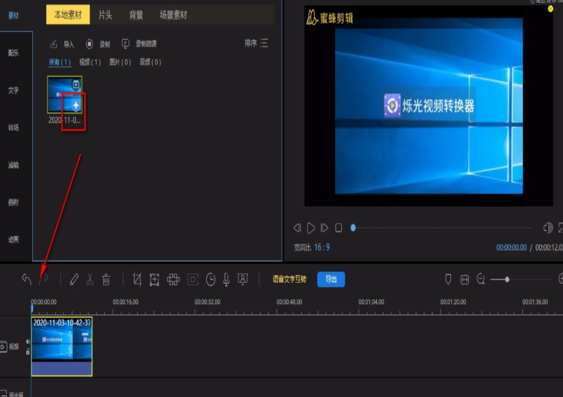The width and height of the screenshot is (563, 397).
Task: Click the Undo arrow icon
Action: 27,278
